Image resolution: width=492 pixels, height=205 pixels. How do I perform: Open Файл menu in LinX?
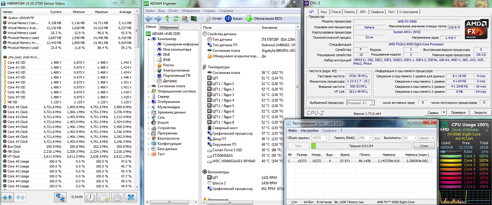coord(292,131)
